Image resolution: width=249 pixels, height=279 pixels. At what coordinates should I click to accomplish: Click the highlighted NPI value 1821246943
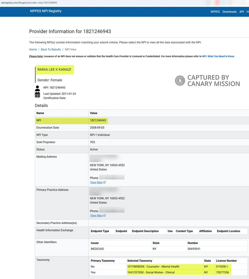(x=98, y=120)
